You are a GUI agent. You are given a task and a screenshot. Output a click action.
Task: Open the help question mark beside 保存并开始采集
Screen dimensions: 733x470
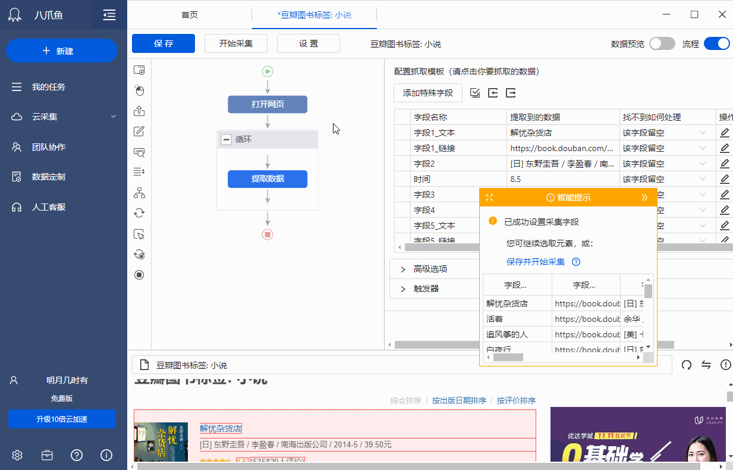pyautogui.click(x=575, y=262)
